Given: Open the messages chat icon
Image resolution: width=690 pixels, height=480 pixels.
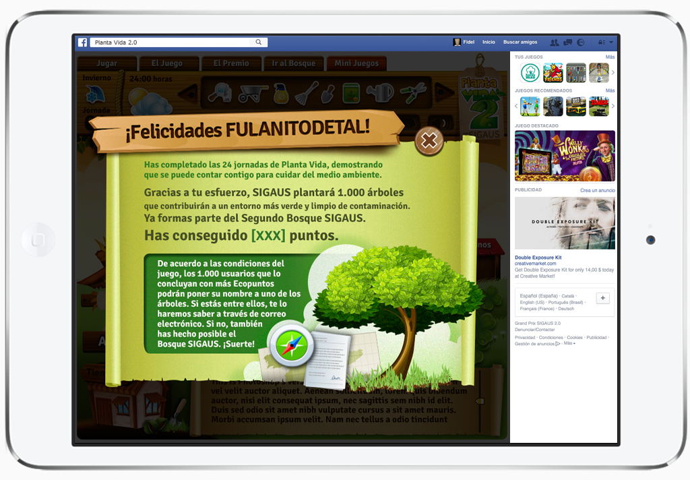Looking at the screenshot, I should (567, 42).
